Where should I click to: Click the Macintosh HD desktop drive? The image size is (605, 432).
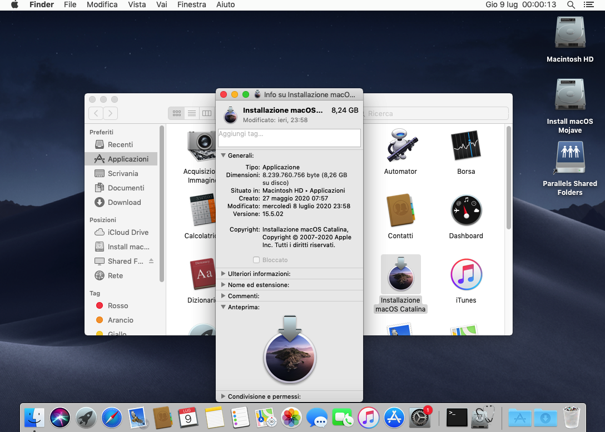pyautogui.click(x=570, y=32)
